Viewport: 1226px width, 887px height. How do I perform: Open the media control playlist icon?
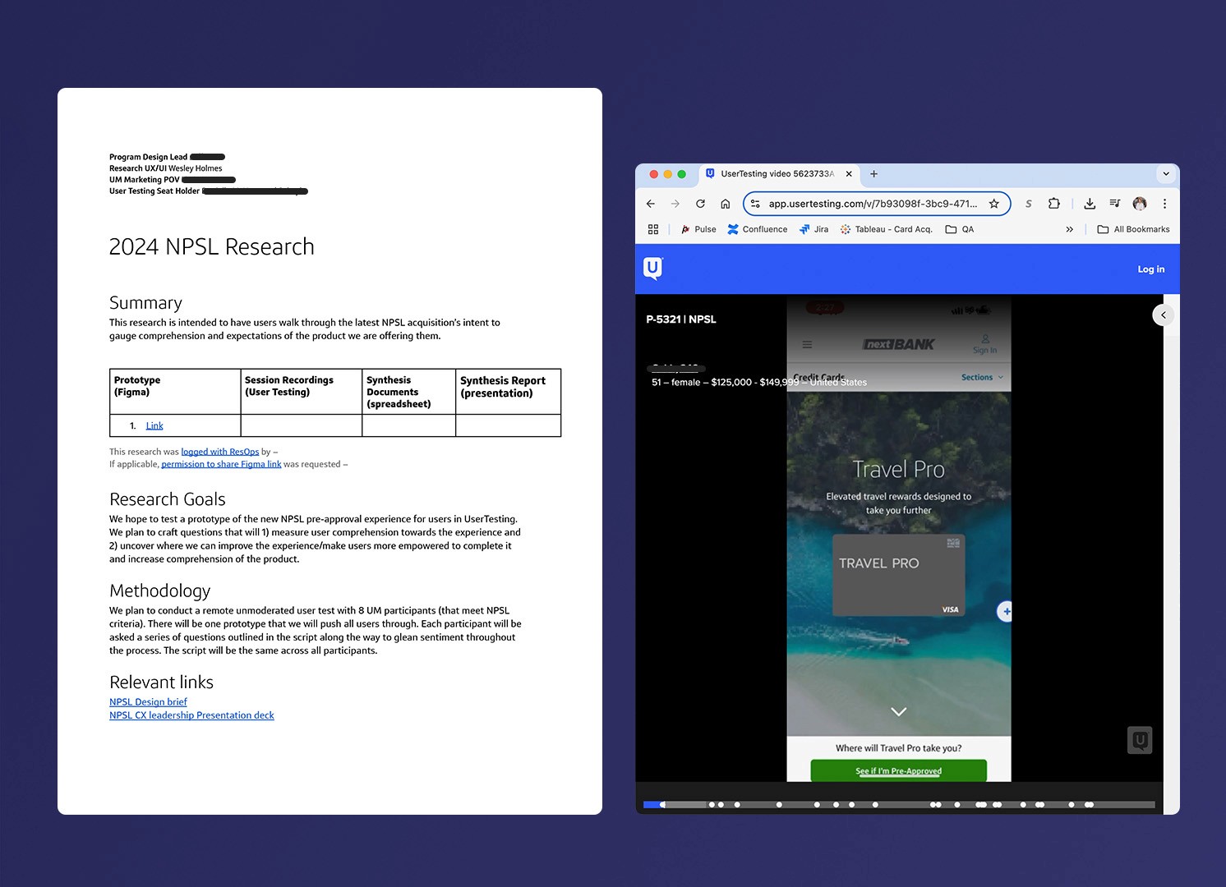click(1114, 204)
